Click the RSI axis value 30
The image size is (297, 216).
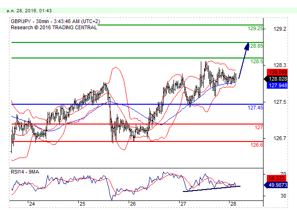283,196
